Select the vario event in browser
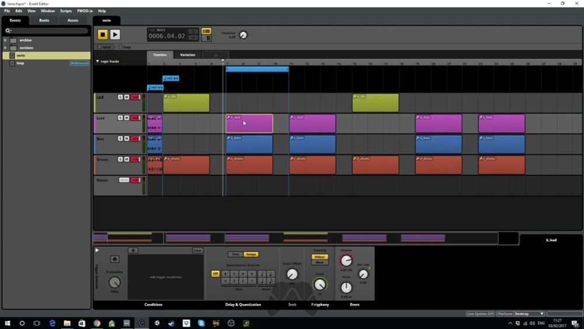Screen dimensions: 584x329 [47, 55]
